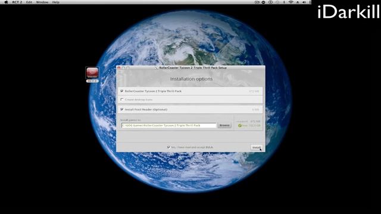Open the Help menu
The image size is (381, 214).
coord(55,2)
